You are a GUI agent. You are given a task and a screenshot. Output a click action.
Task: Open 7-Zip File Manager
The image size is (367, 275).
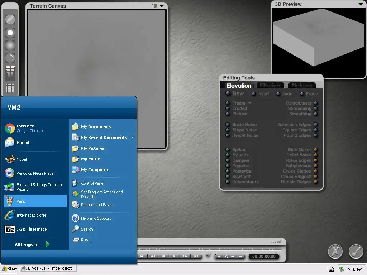pyautogui.click(x=35, y=229)
